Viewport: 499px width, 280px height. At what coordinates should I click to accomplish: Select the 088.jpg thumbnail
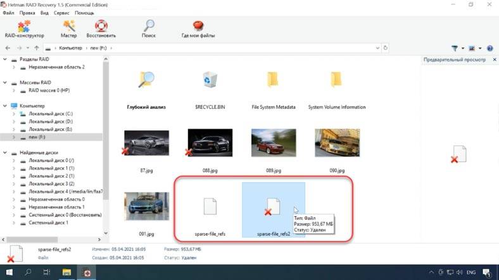click(210, 143)
